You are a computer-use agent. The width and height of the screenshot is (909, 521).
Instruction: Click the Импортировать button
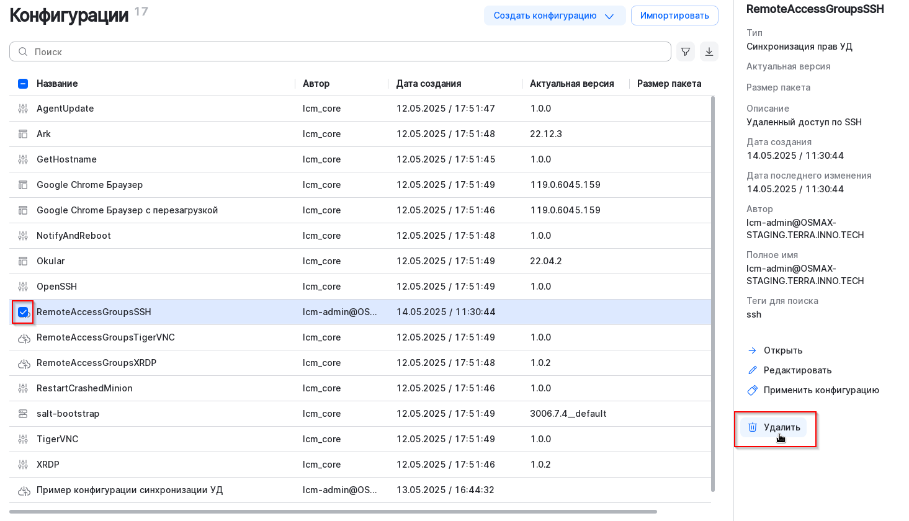point(674,15)
